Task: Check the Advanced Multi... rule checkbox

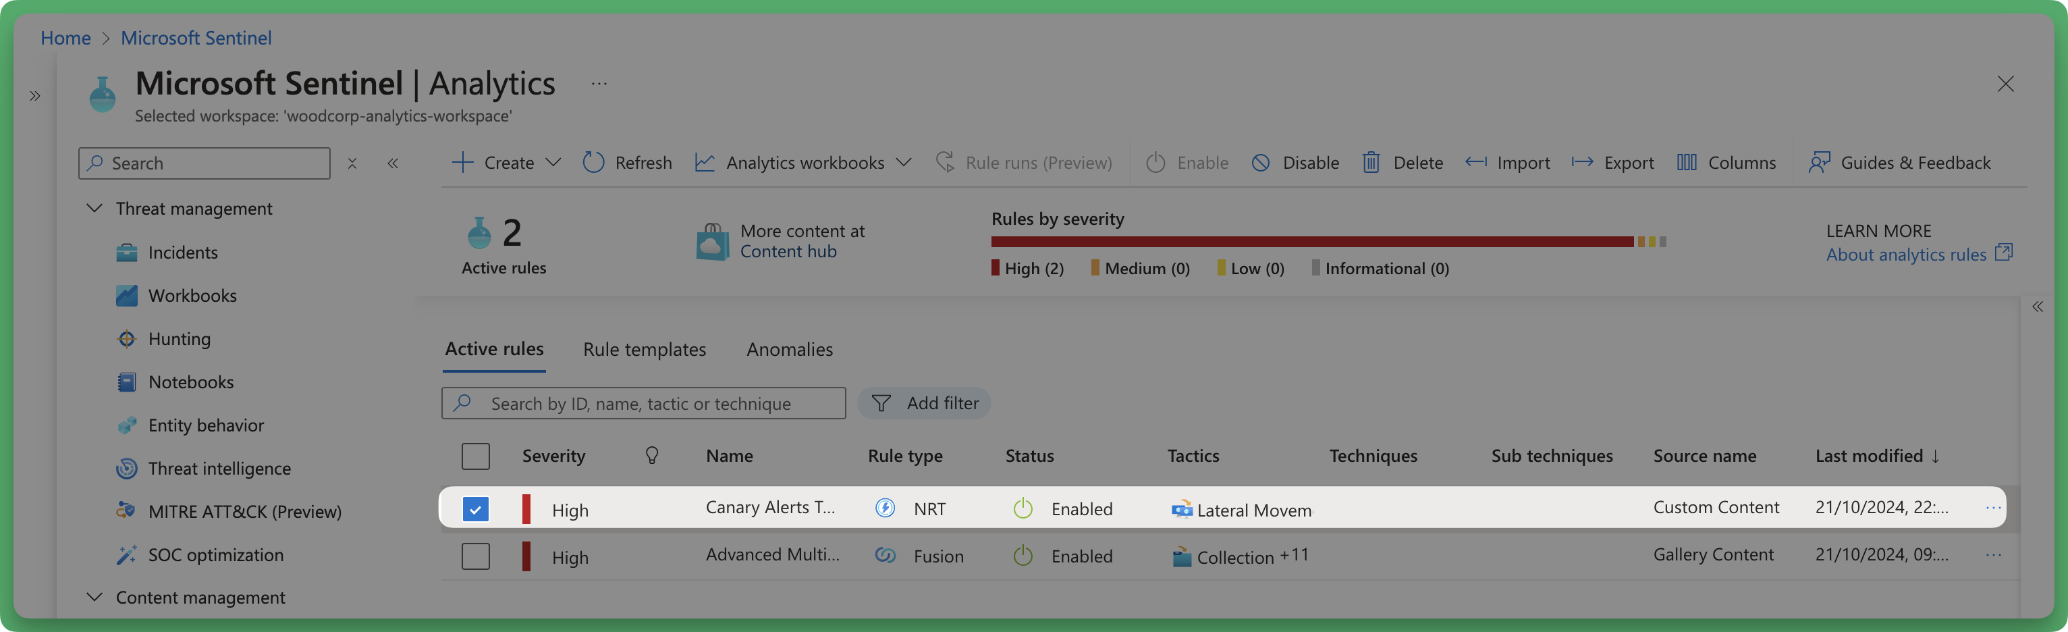Action: coord(475,556)
